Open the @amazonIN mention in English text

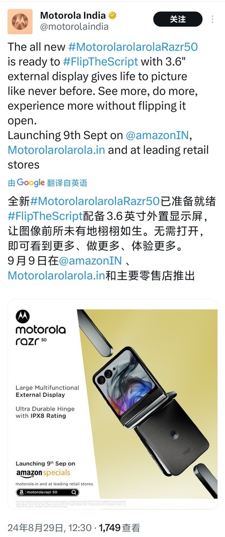point(157,135)
